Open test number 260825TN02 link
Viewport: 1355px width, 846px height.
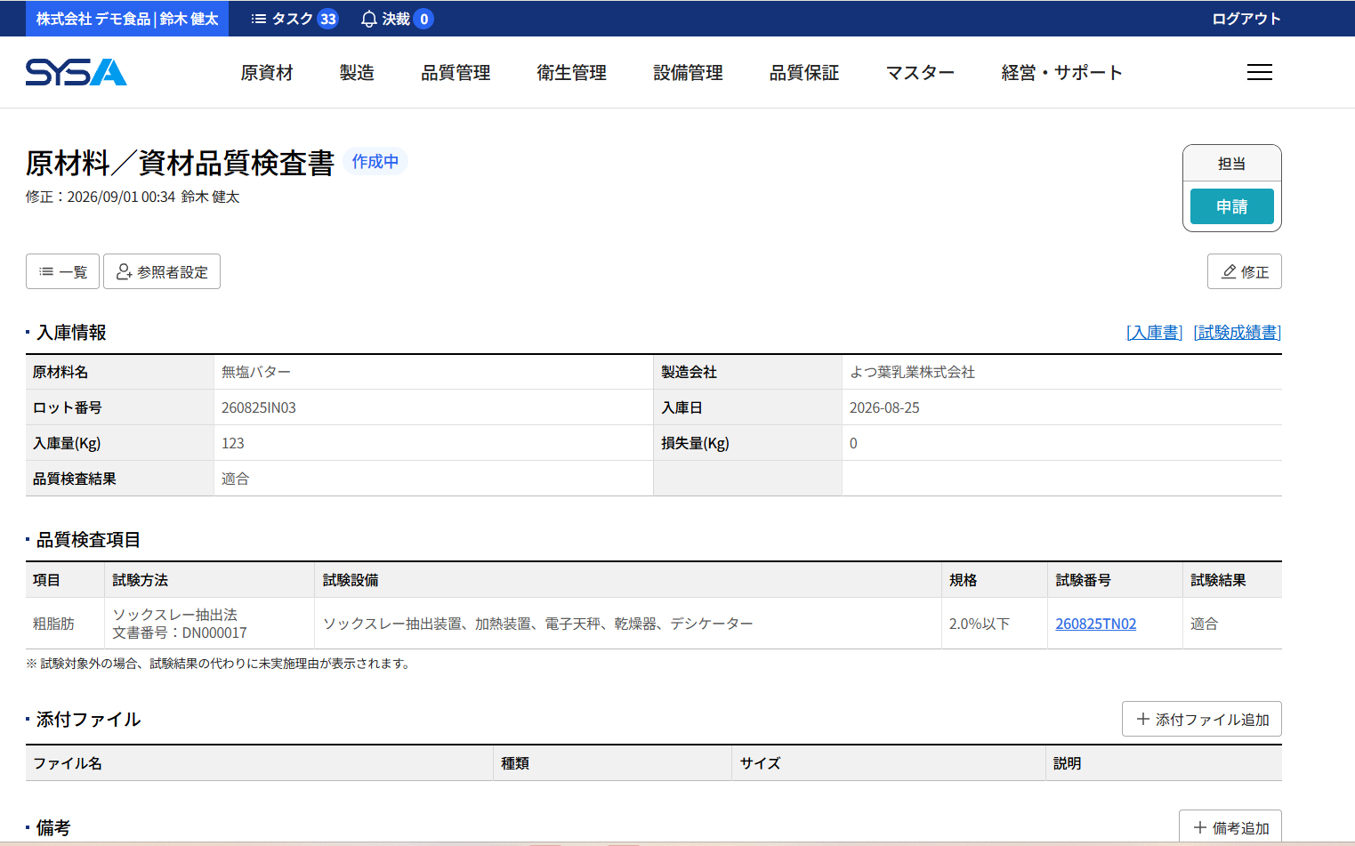(1096, 624)
